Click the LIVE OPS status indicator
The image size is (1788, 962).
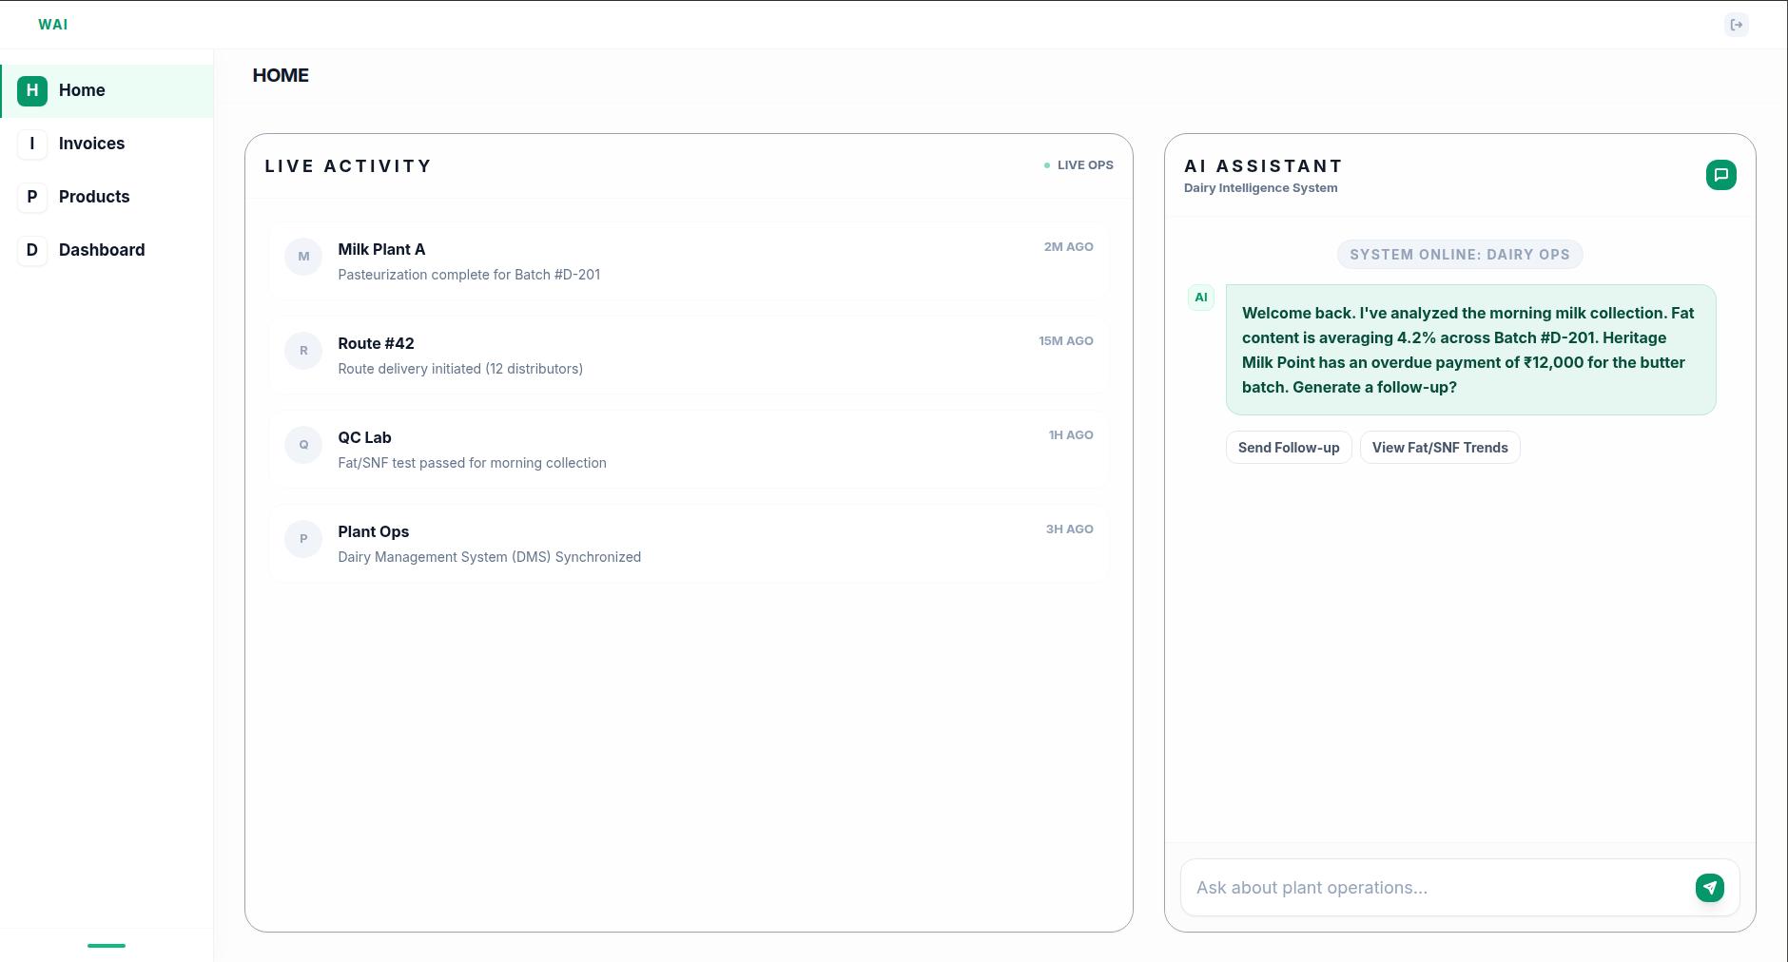click(x=1079, y=165)
